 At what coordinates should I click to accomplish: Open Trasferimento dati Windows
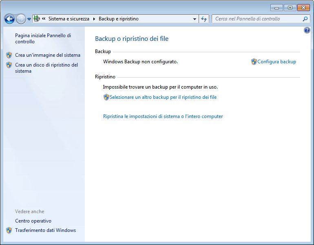click(45, 230)
